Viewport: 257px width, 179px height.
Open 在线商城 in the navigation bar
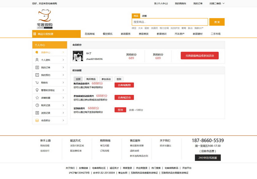click(90, 34)
